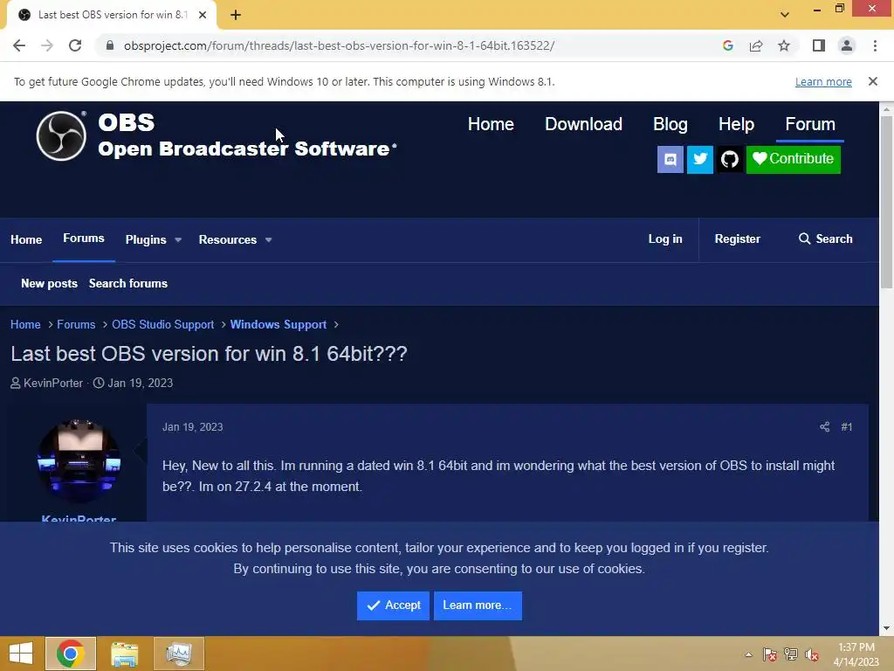Open the monitor app in taskbar

pyautogui.click(x=178, y=654)
